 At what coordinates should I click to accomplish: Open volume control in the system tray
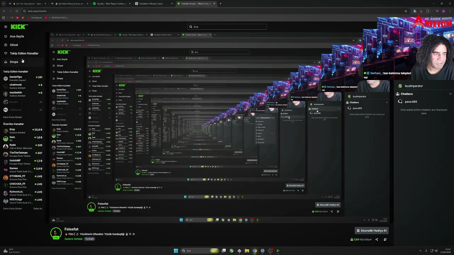pyautogui.click(x=436, y=251)
